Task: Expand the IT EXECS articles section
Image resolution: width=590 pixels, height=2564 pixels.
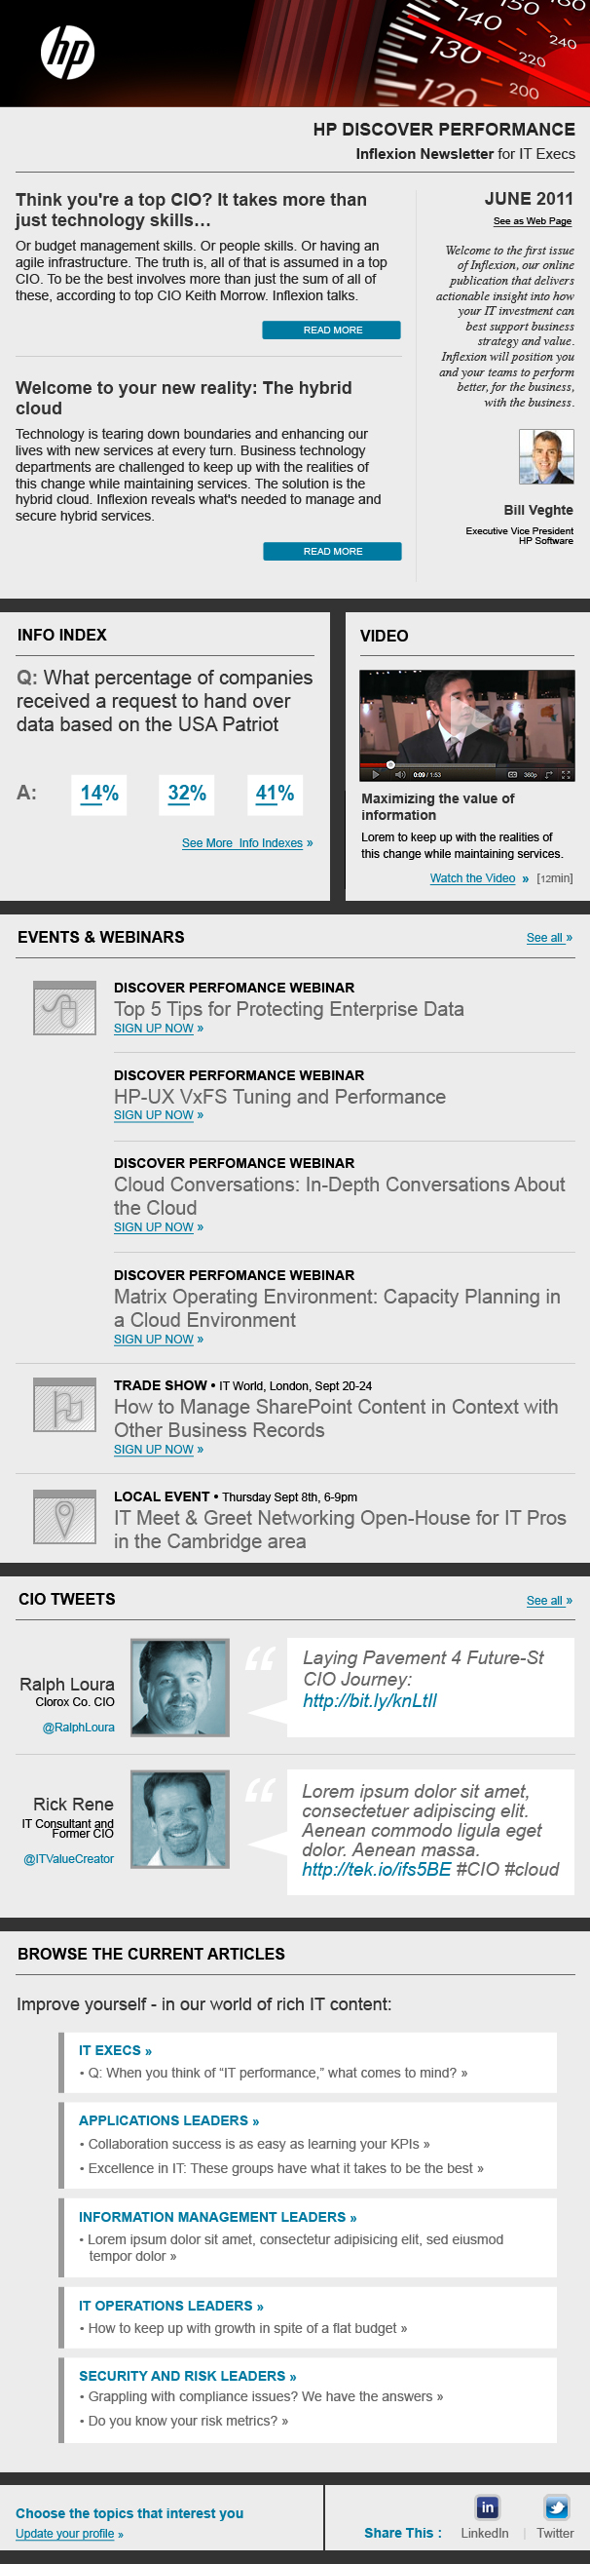Action: coord(115,2050)
